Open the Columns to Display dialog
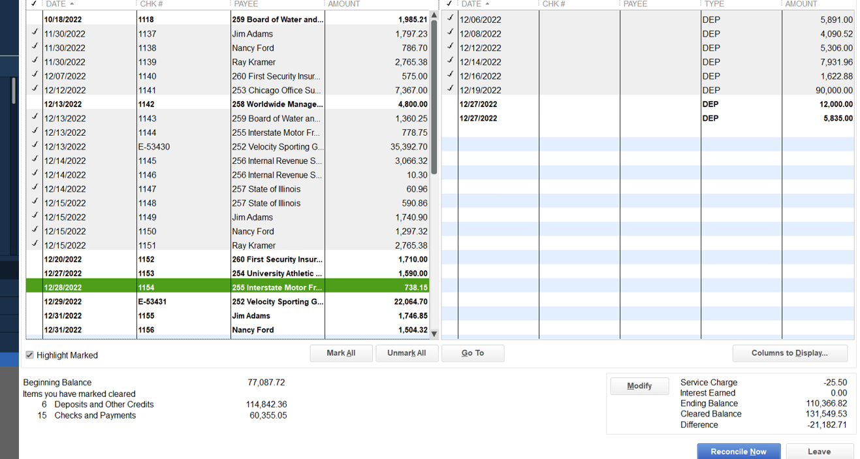 [789, 353]
